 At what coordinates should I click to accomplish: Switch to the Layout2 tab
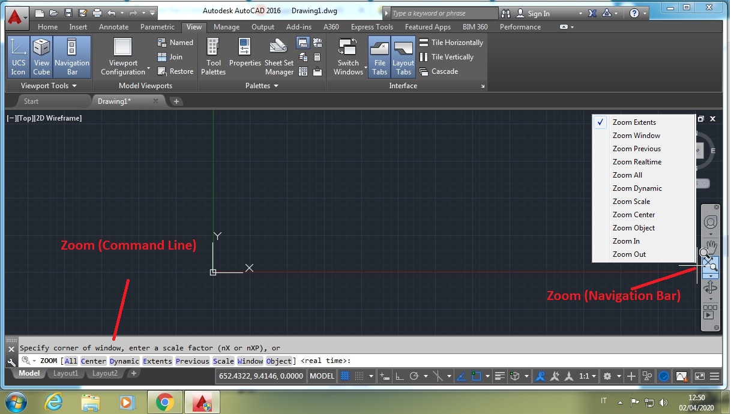(x=105, y=373)
